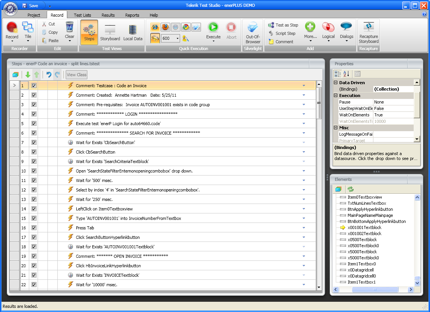Screen dimensions: 430x312
Task: Select Firefox browser for quick execution
Action: (165, 27)
